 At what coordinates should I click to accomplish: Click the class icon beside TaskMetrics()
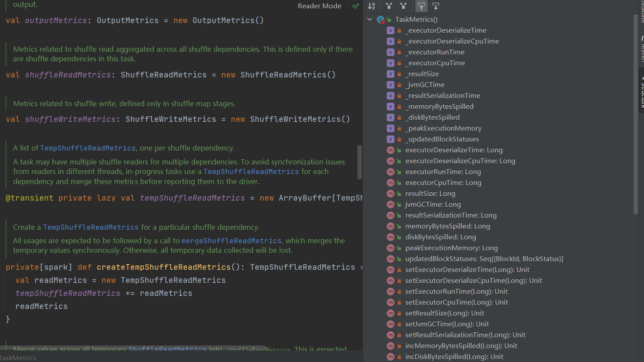[381, 20]
